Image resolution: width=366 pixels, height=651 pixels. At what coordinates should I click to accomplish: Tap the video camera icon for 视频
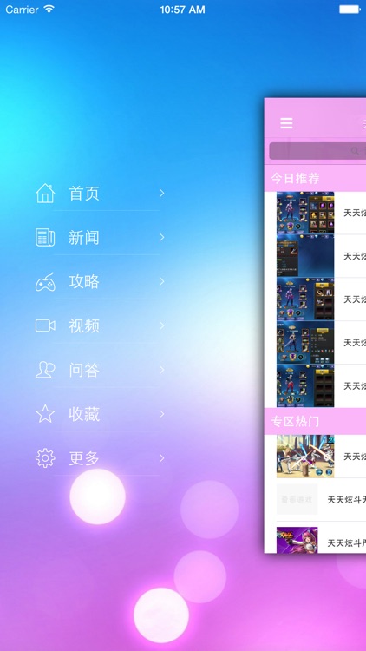(x=45, y=325)
